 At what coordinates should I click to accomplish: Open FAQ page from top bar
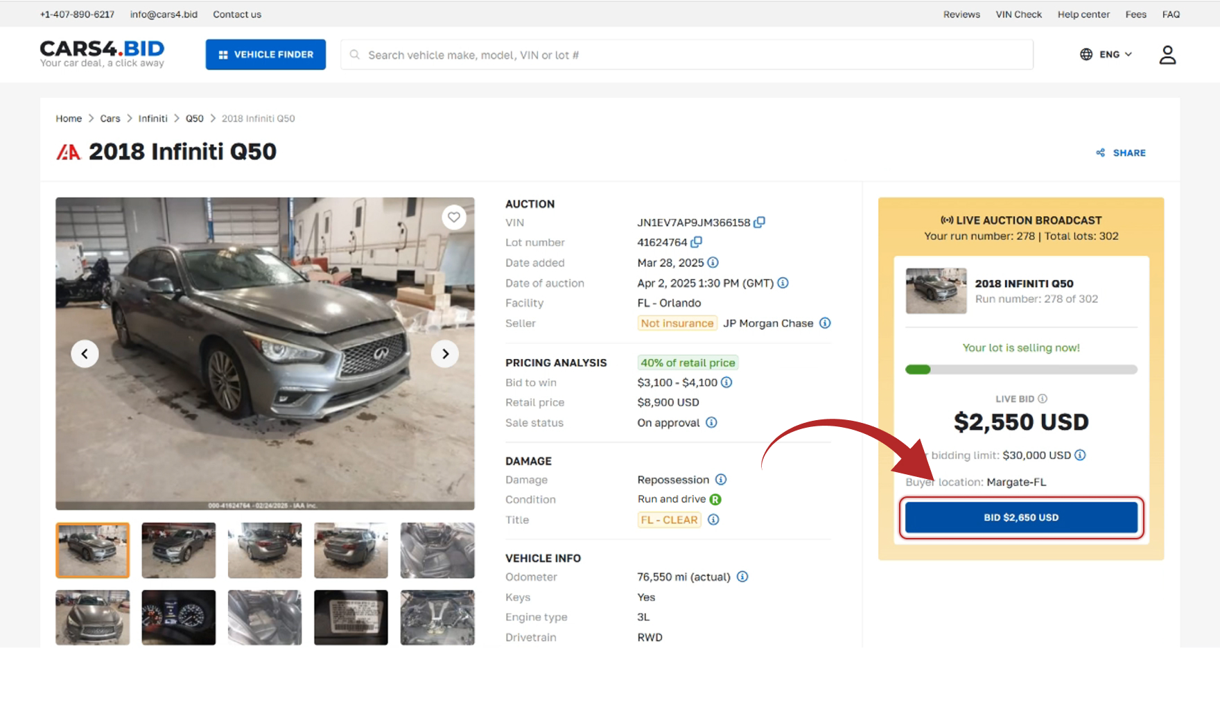[1171, 15]
